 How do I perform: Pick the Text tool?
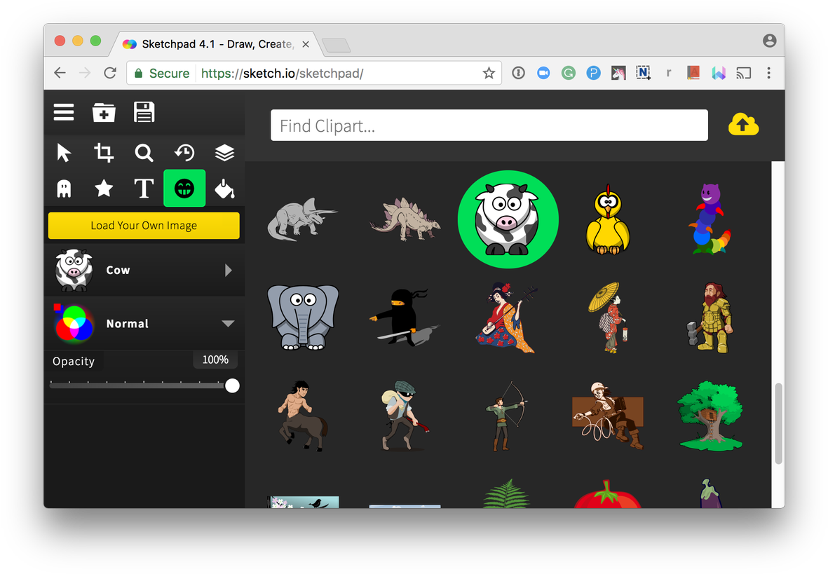tap(144, 189)
